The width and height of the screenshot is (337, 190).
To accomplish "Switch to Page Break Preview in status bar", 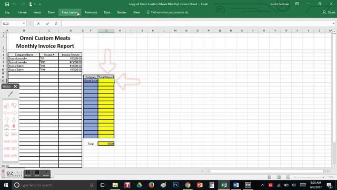I will [x=288, y=177].
